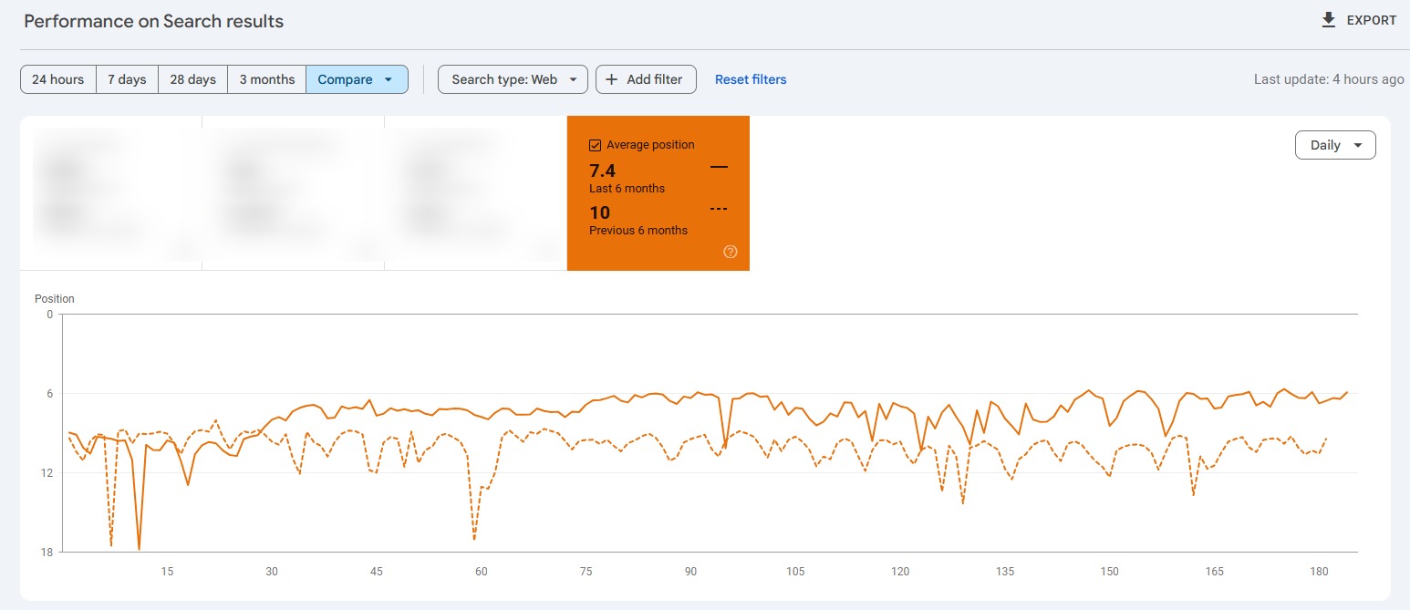Click the x-axis label 15
1410x610 pixels.
(x=167, y=572)
